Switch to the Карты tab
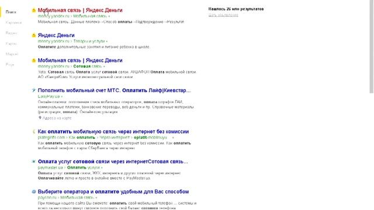The width and height of the screenshot is (374, 210). (x=11, y=44)
